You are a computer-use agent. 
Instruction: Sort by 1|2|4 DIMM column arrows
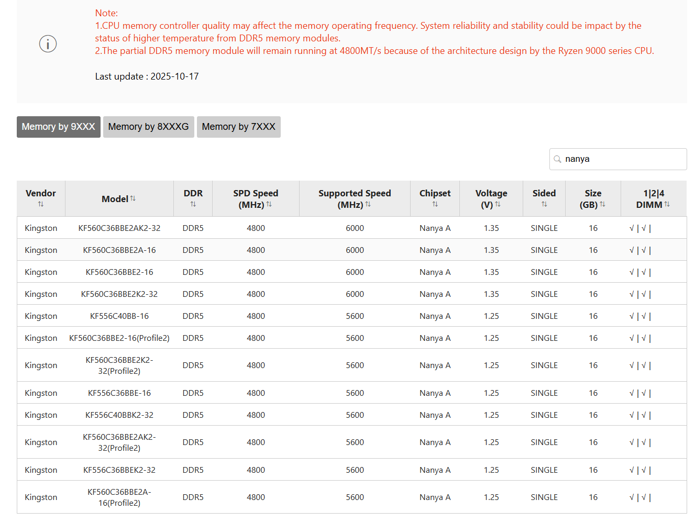(x=667, y=204)
